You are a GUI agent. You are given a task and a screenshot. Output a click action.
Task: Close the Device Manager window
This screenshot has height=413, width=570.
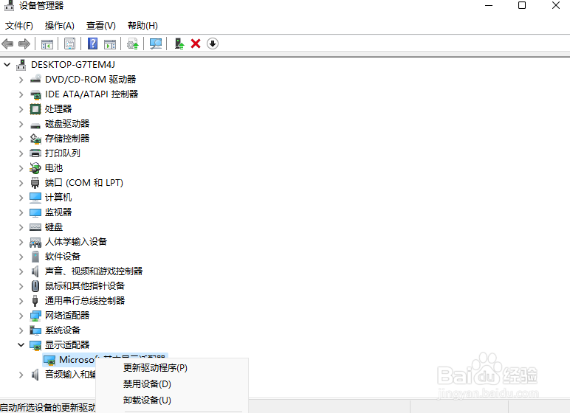[556, 5]
